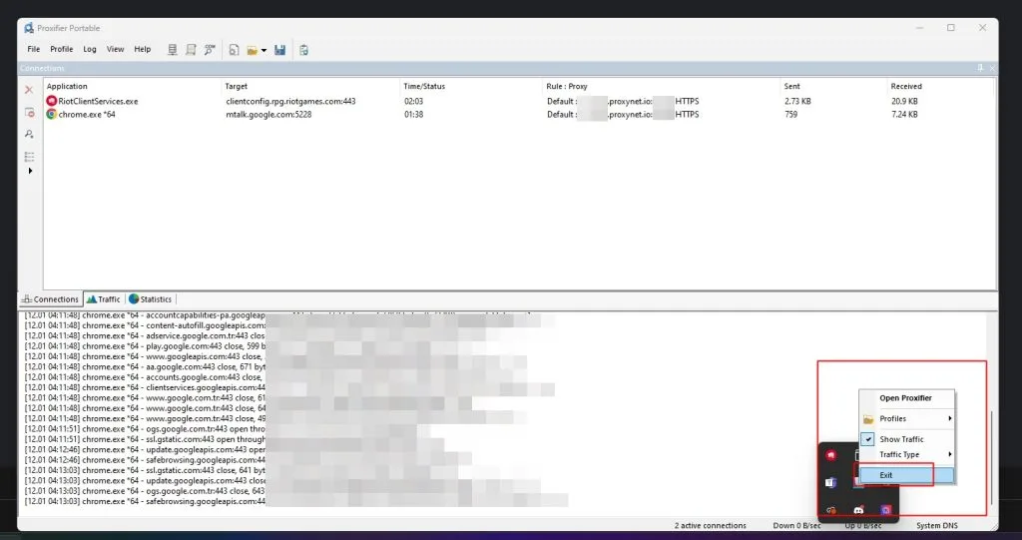
Task: Click target mtalk.google.com:5228
Action: click(x=268, y=114)
